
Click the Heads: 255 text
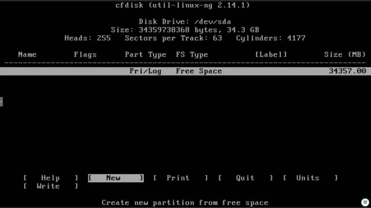point(88,38)
